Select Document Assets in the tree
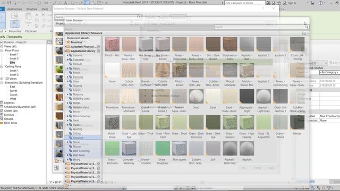340x191 pixels. tap(78, 38)
